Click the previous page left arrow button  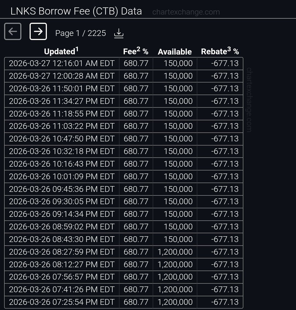coord(13,32)
